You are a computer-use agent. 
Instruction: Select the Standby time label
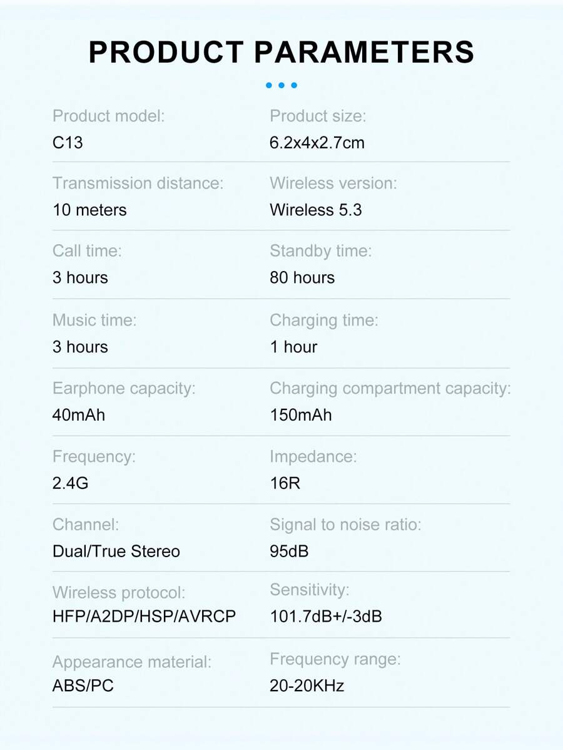tap(320, 251)
